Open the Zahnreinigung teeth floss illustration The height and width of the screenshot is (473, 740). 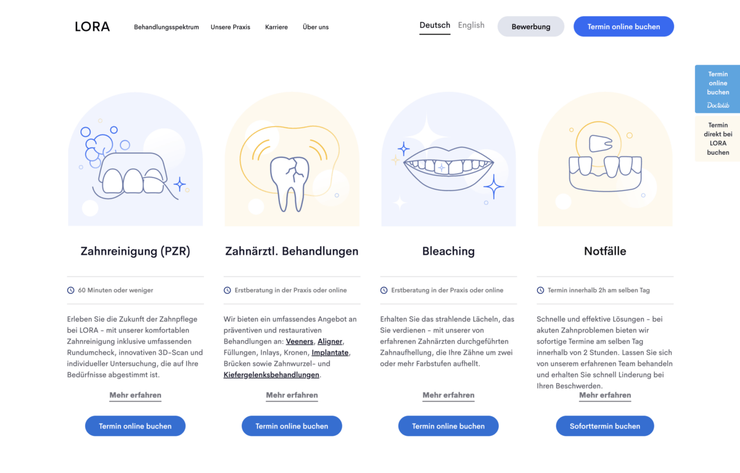[135, 160]
